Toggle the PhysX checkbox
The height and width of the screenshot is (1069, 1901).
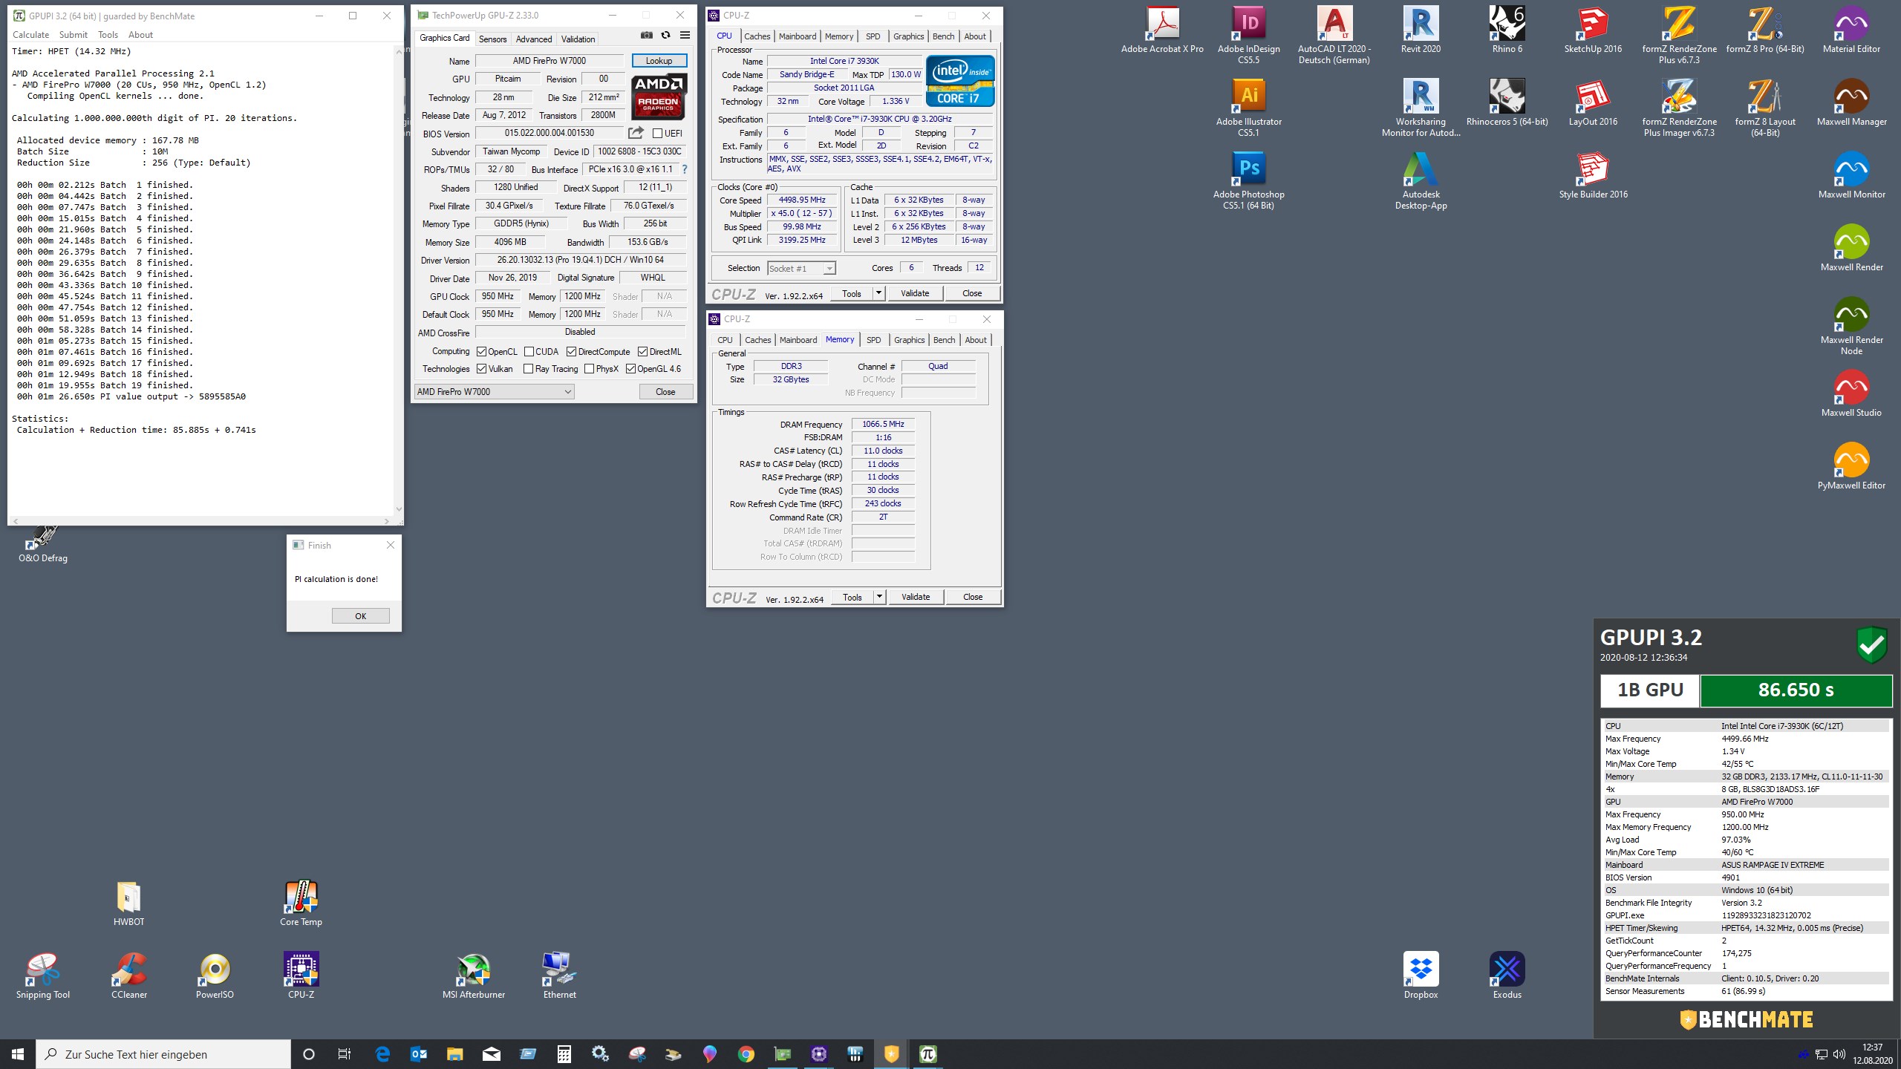[x=589, y=369]
